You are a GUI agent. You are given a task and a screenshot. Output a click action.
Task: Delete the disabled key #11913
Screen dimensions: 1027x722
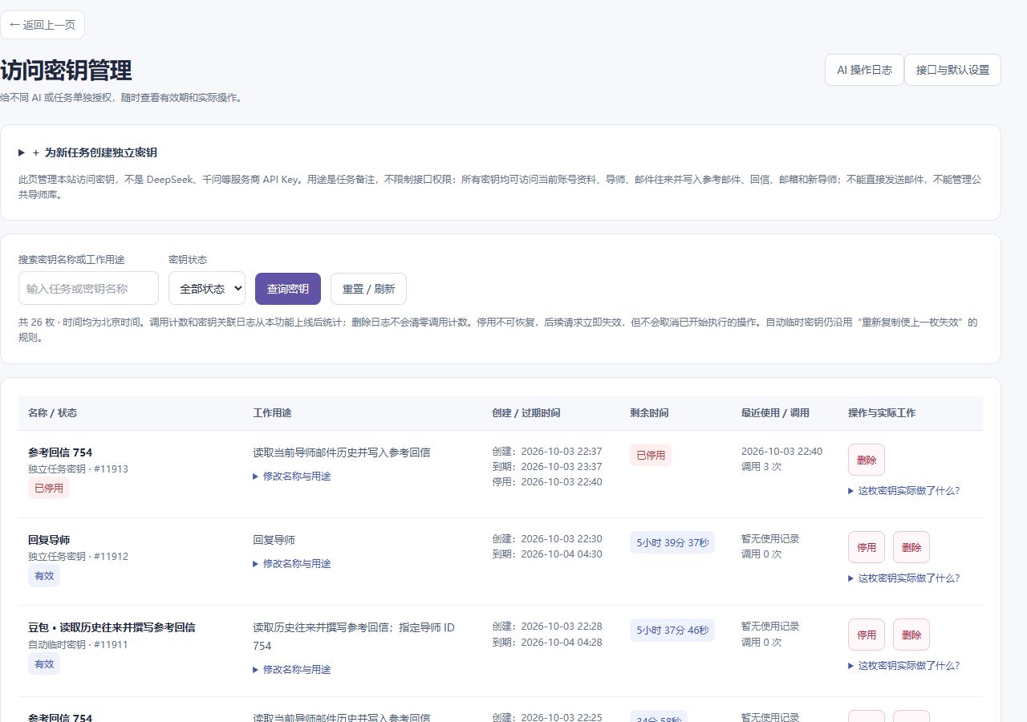(x=867, y=460)
